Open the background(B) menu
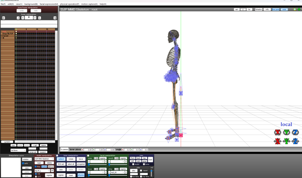 point(31,4)
